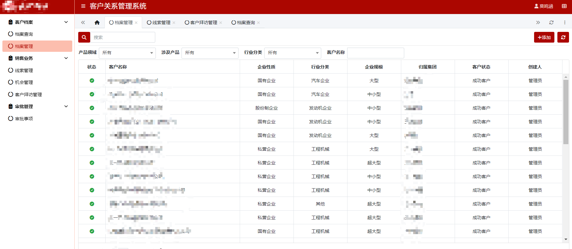Refresh the current tab page icon

551,23
